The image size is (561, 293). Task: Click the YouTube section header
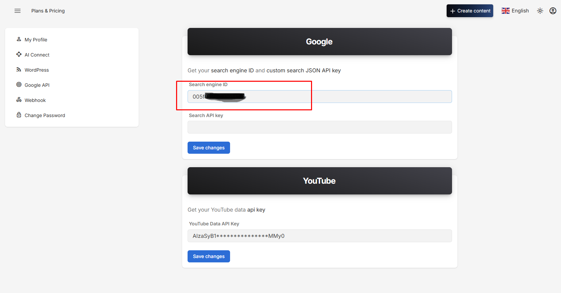point(320,181)
